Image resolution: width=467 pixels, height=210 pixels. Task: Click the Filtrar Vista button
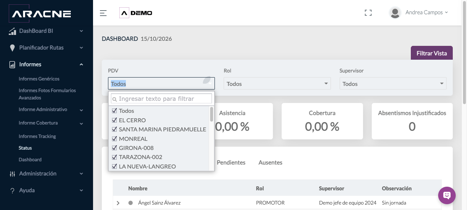tap(432, 53)
